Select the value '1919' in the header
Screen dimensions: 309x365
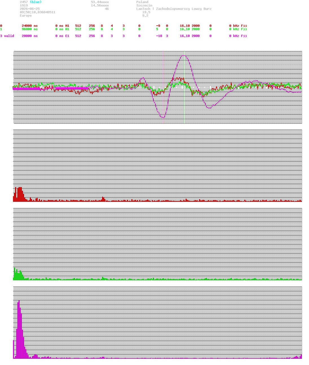click(x=24, y=5)
